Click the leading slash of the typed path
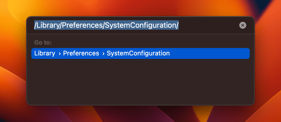This screenshot has height=122, width=281. (x=35, y=25)
